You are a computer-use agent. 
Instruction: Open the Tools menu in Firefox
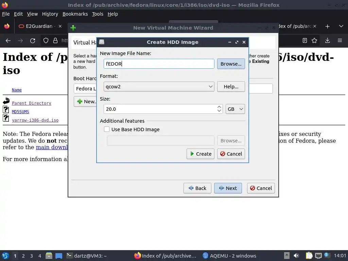tap(98, 14)
